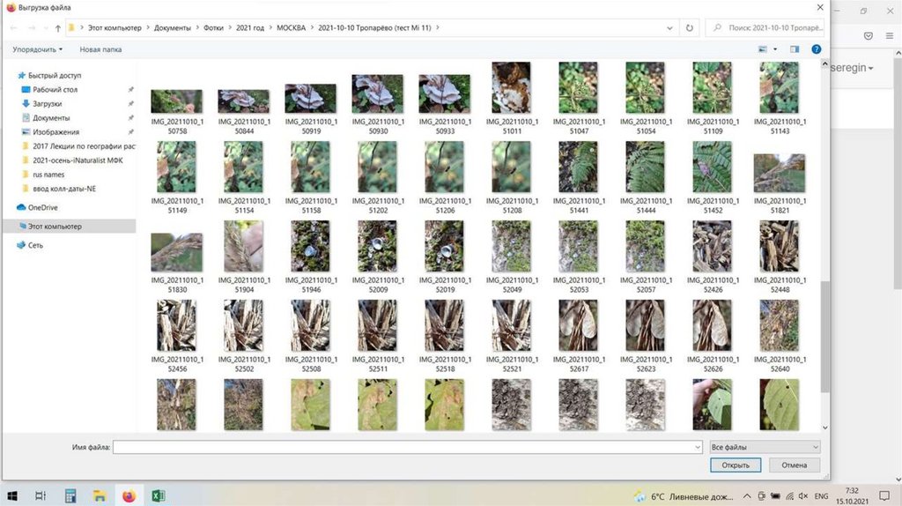Select thumbnail IMG_20211010_150758
Screen dimensions: 902x506
click(x=176, y=101)
